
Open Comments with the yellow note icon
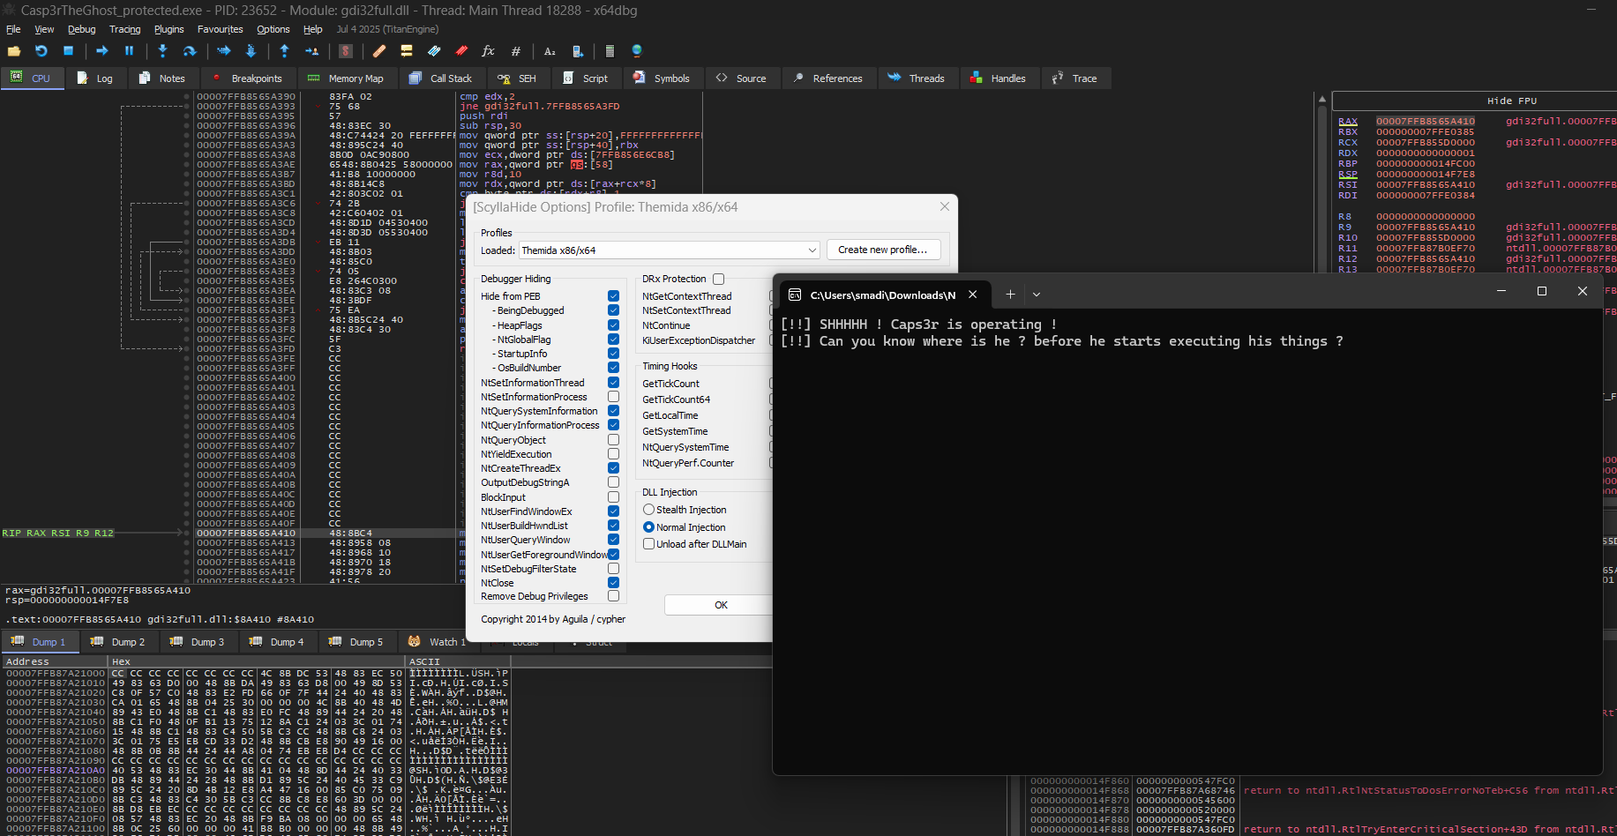(407, 51)
